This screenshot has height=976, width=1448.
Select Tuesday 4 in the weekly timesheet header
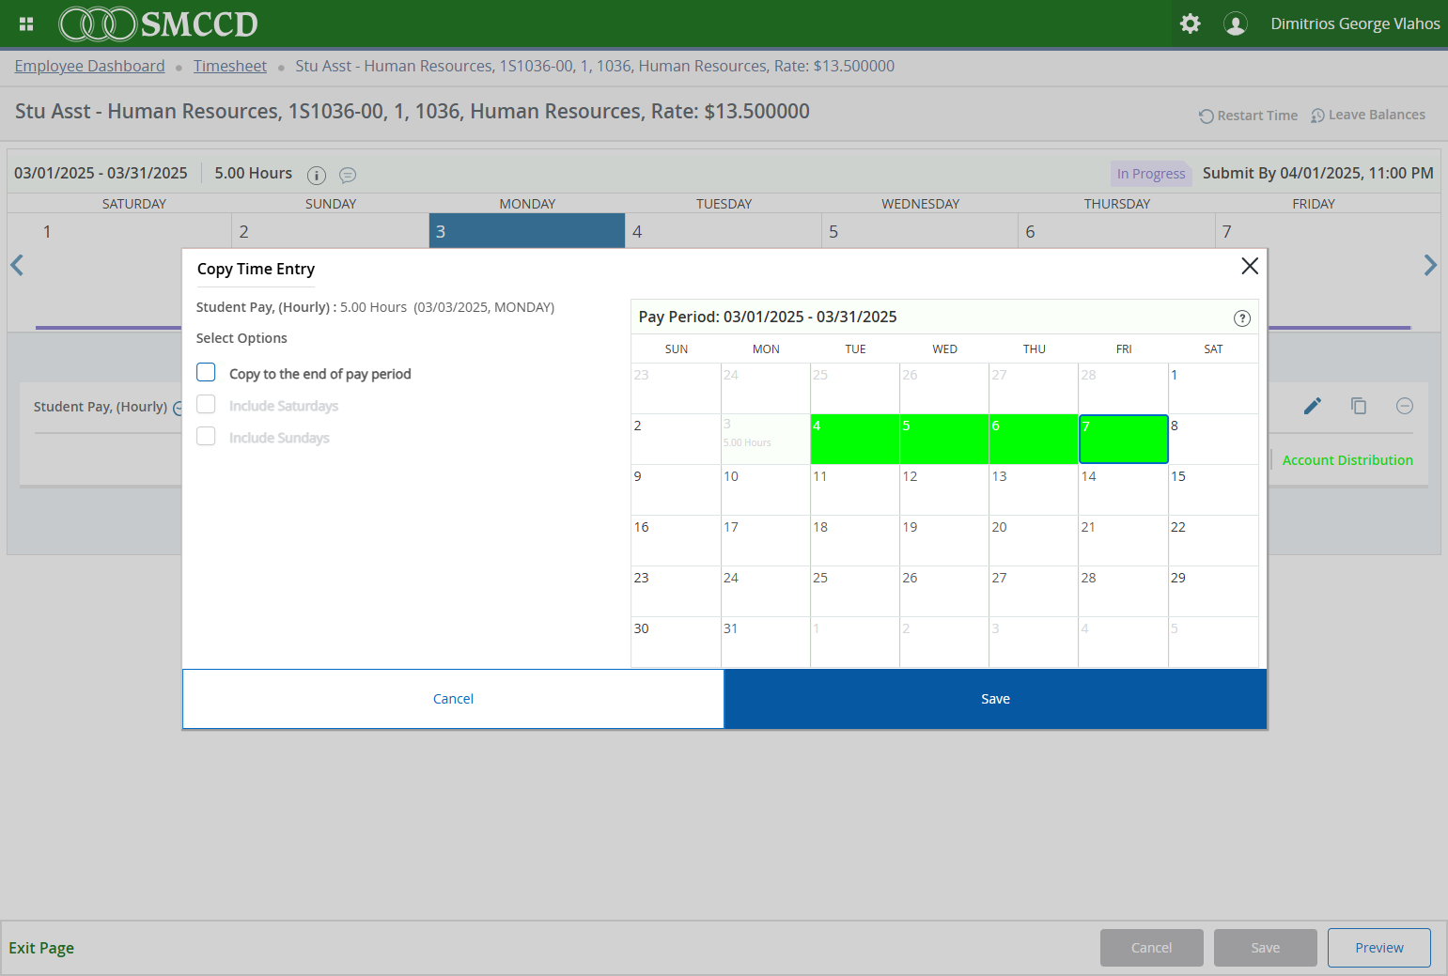[724, 231]
